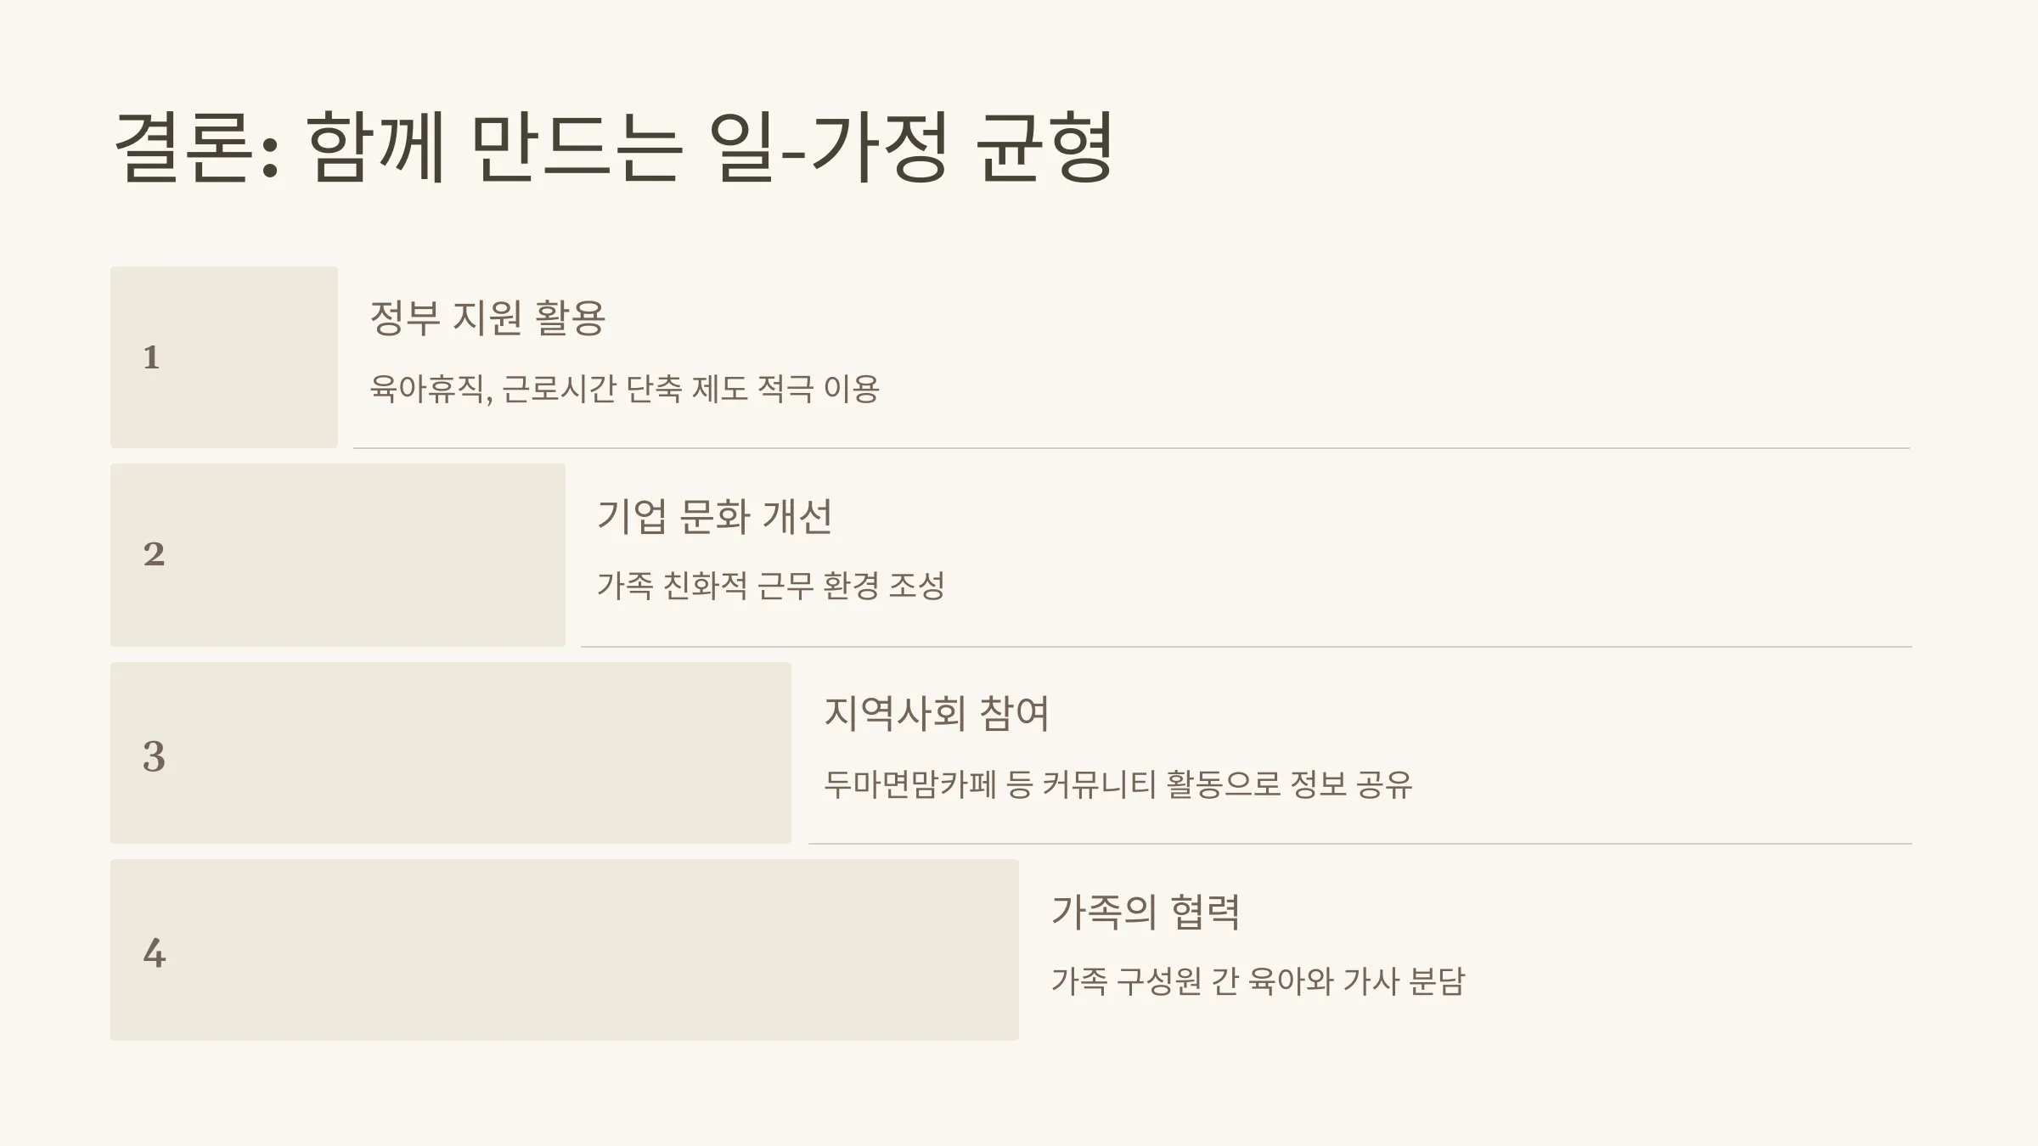
Task: Click the numeral 3 in the third box
Action: (154, 756)
